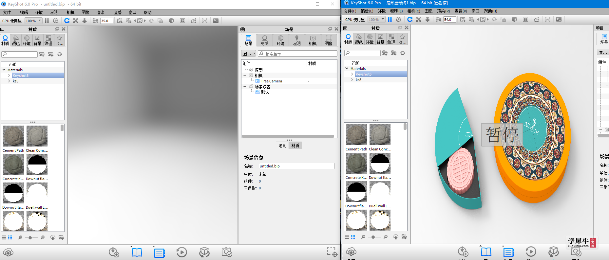Collapse the Materials tree in the left library
This screenshot has width=609, height=260.
pos(4,70)
